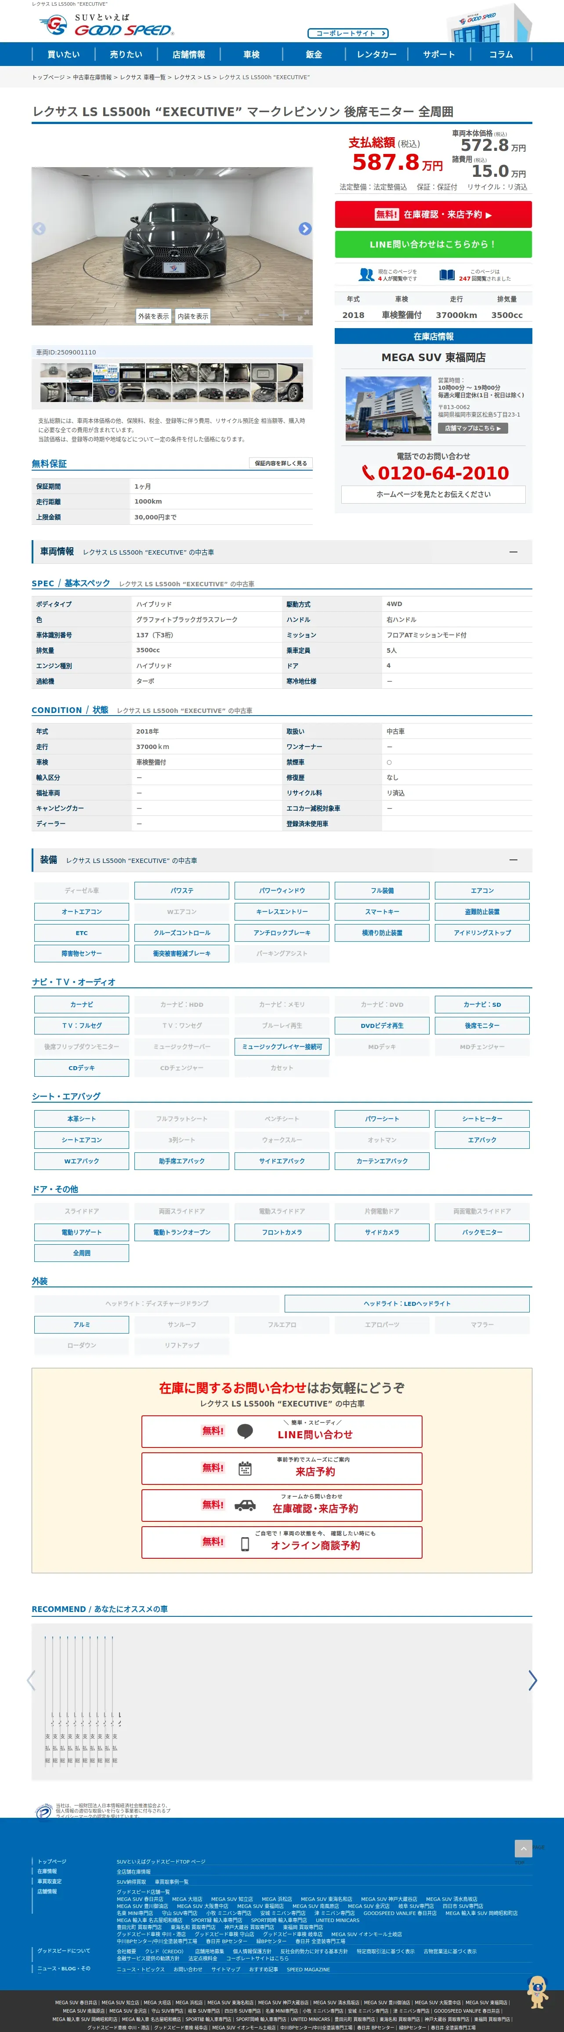
Task: Click 中古車在庫情報 in the breadcrumb
Action: pos(92,77)
